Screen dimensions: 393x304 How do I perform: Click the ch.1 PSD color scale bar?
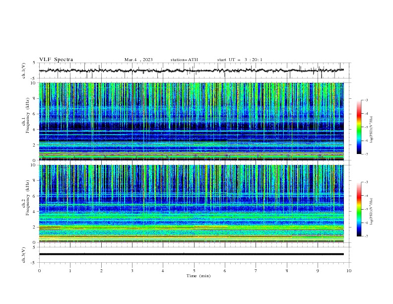point(359,127)
